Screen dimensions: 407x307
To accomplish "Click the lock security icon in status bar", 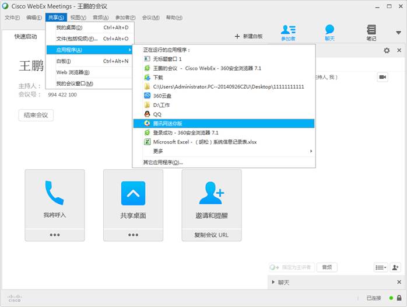I will pyautogui.click(x=399, y=298).
